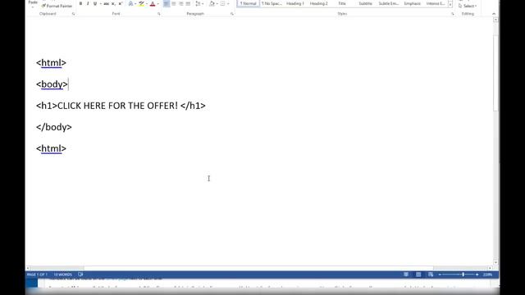Open highlight color dropdown arrow

147,3
